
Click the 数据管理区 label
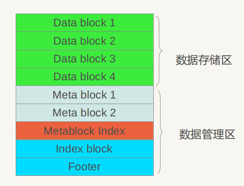pyautogui.click(x=207, y=134)
